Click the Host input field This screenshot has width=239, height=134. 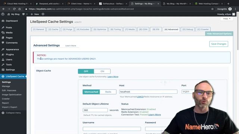(148, 92)
